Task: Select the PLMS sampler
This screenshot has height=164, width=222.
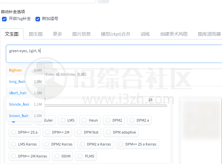Action: [86, 156]
